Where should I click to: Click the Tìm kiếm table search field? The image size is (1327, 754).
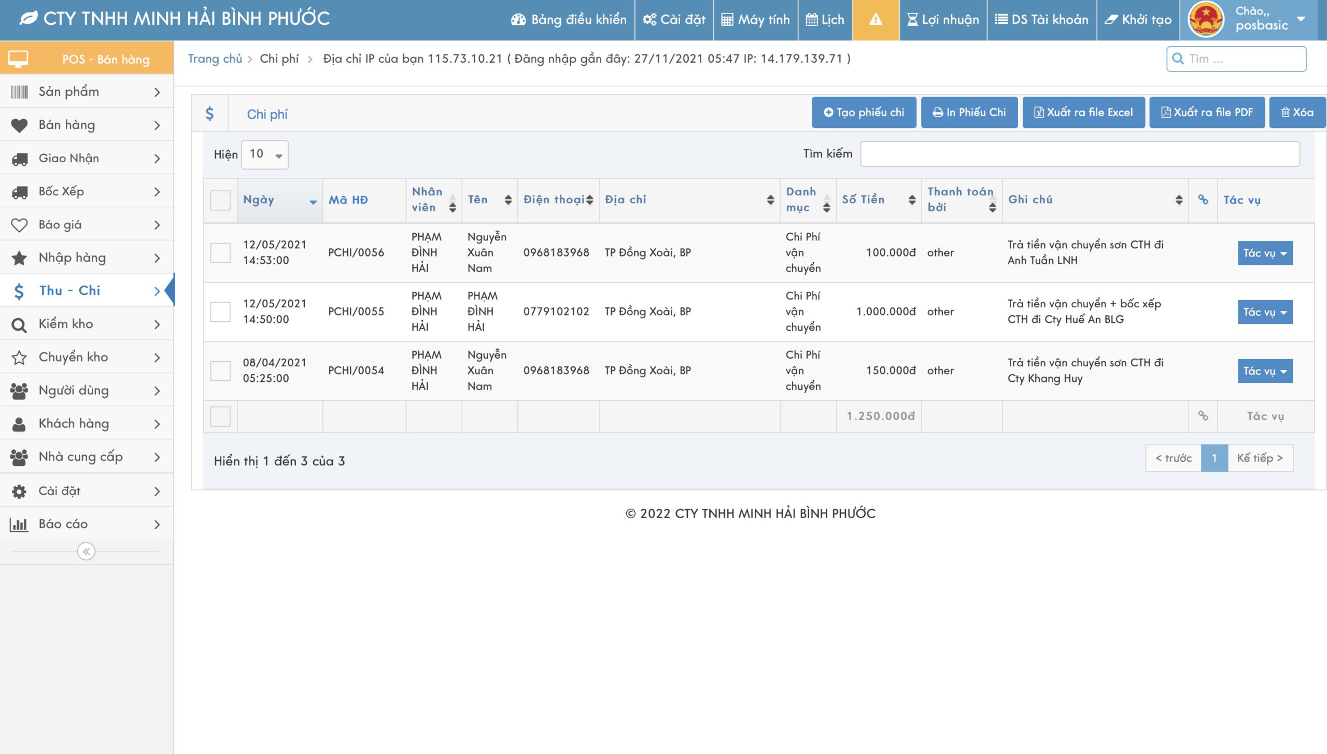[x=1080, y=154]
